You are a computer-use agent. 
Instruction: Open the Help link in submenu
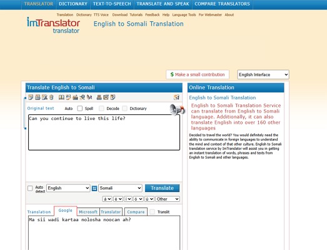tap(166, 15)
